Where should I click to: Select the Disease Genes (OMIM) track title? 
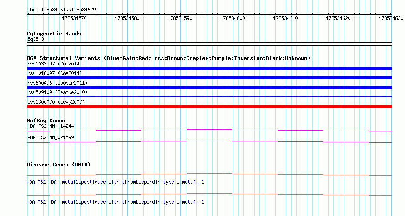pos(59,165)
